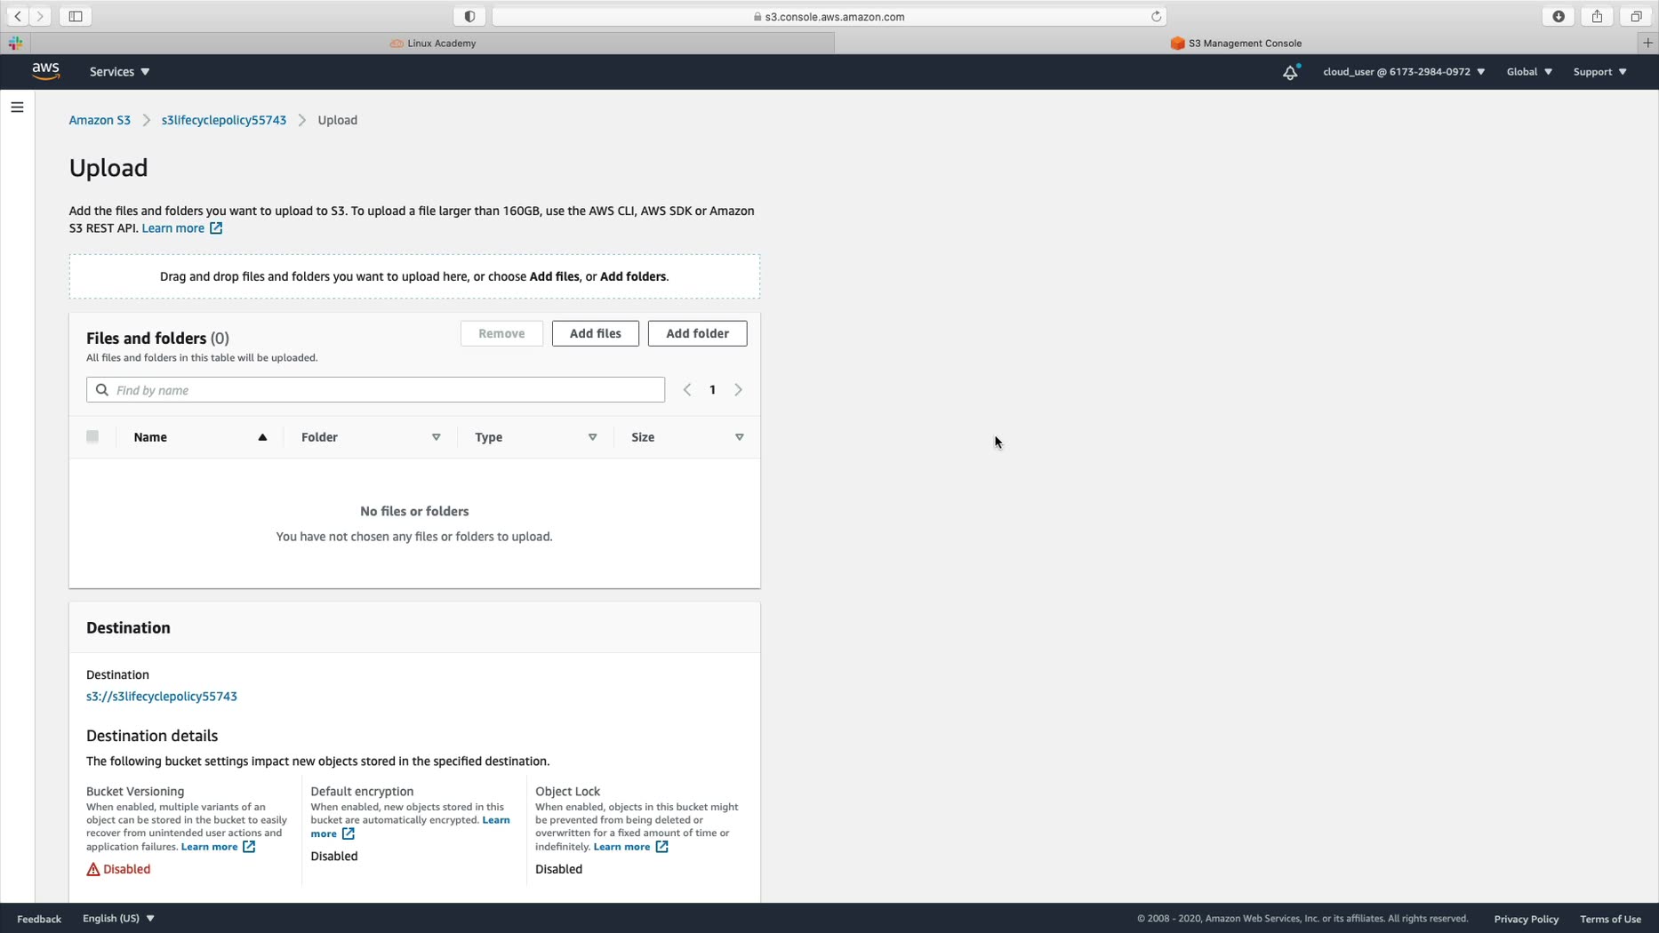Click Default encryption 'Disabled' status
The image size is (1659, 933).
[334, 857]
